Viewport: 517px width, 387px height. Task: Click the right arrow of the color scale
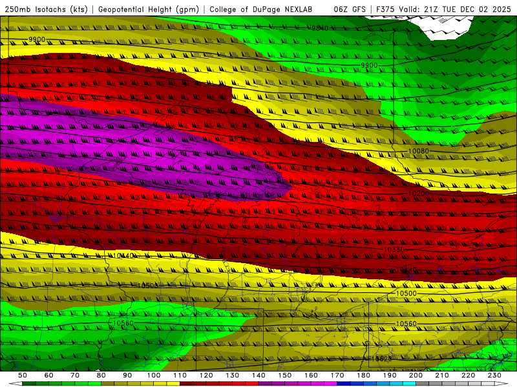click(x=501, y=384)
